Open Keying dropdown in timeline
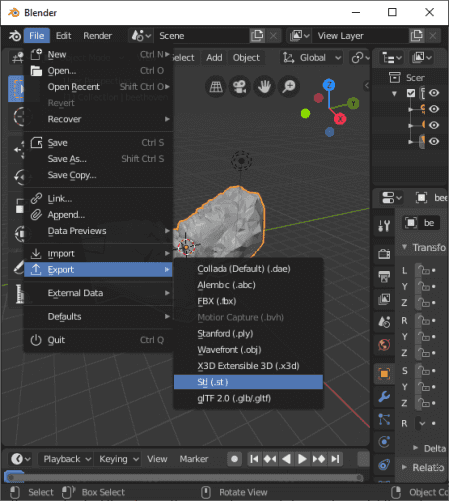 118,459
